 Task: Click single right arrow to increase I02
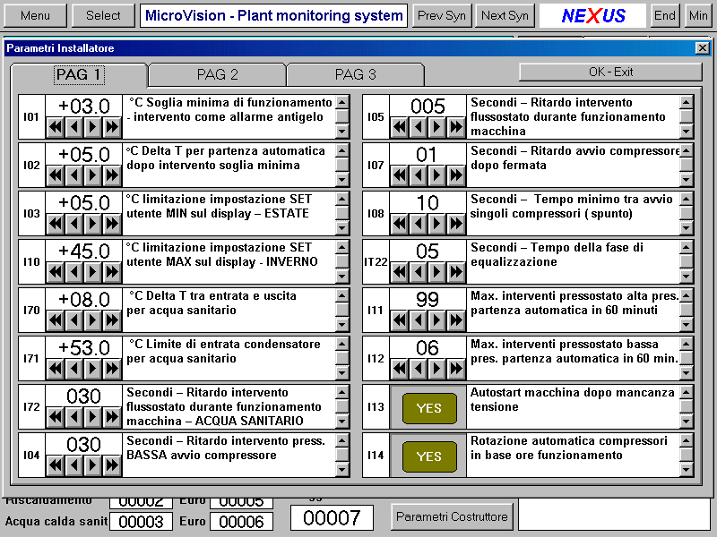point(93,175)
